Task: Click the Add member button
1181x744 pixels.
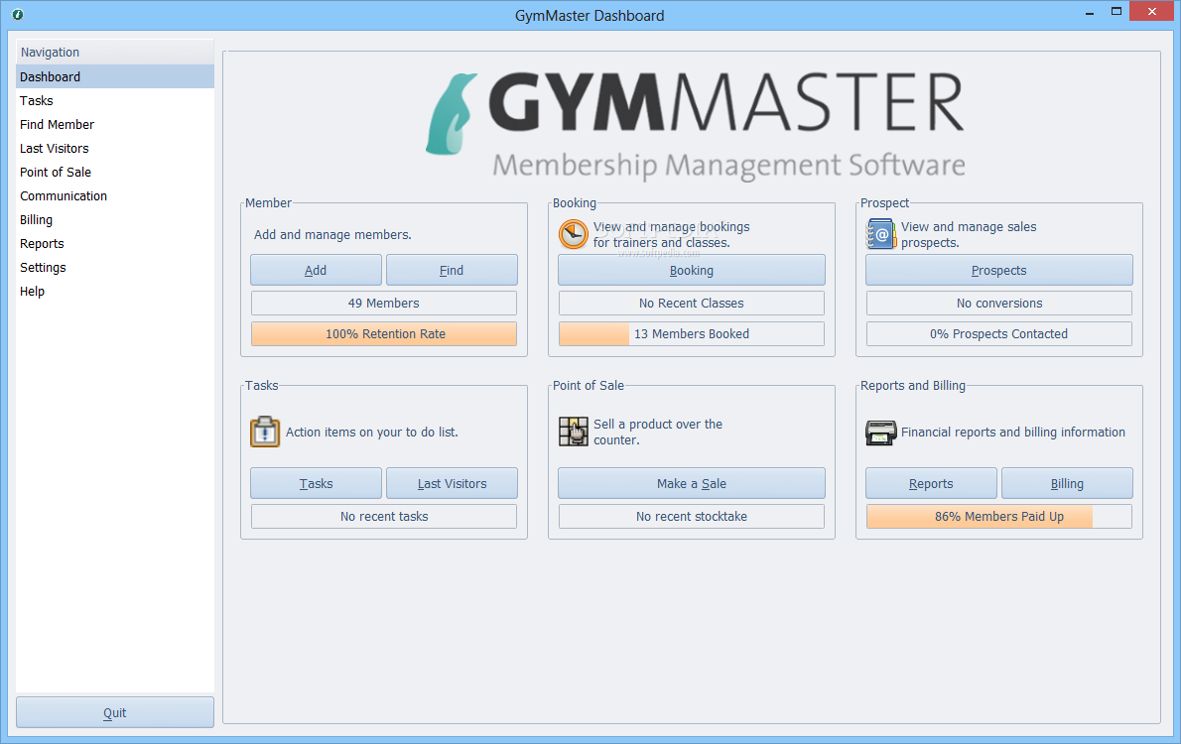Action: 316,271
